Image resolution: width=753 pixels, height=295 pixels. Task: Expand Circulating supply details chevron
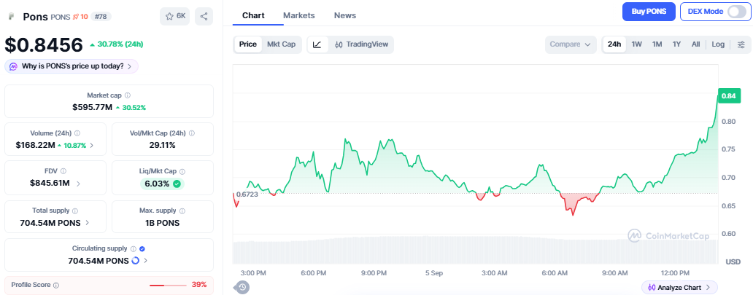click(145, 261)
